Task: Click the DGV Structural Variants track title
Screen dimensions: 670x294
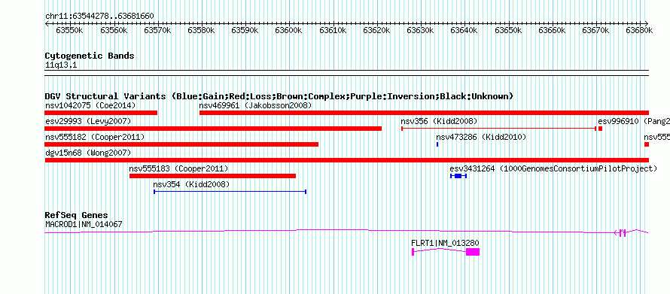Action: [279, 96]
